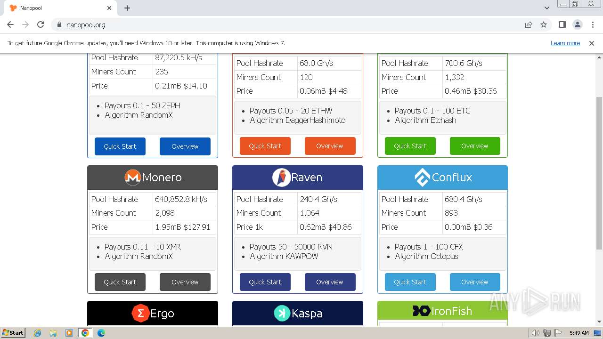
Task: Click Quick Start for Conflux
Action: tap(410, 282)
